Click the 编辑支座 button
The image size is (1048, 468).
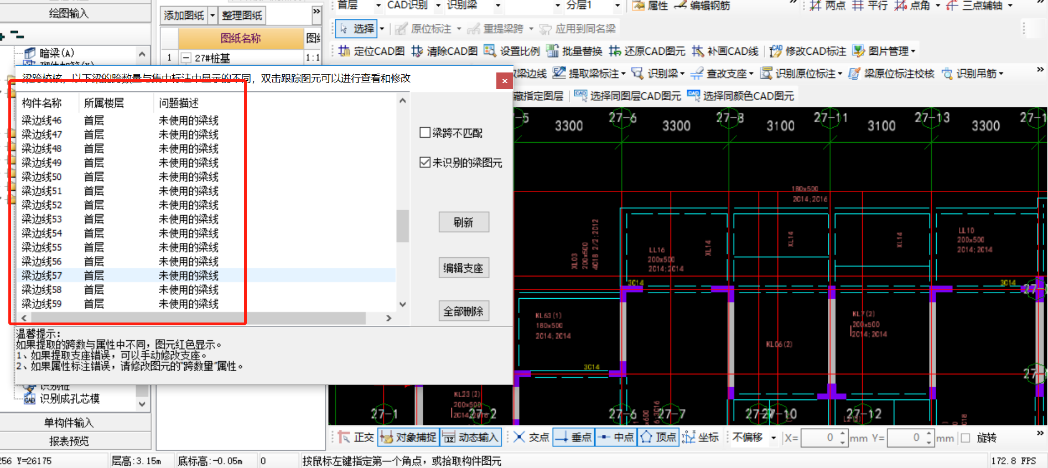[464, 268]
